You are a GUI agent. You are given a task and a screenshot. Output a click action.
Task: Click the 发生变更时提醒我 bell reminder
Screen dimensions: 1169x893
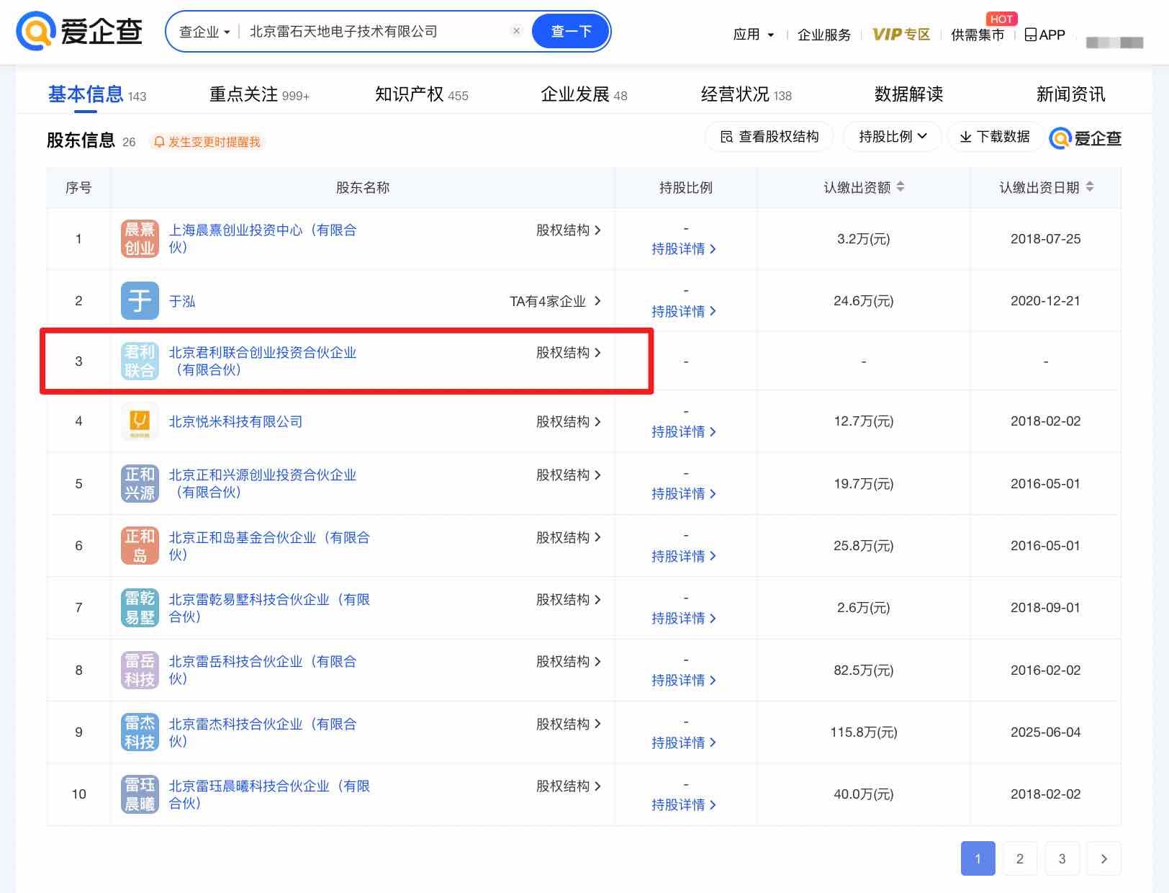tap(207, 142)
